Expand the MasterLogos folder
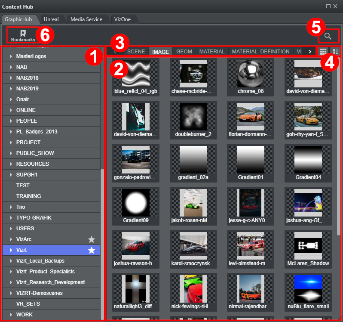343x322 pixels. [x=11, y=56]
